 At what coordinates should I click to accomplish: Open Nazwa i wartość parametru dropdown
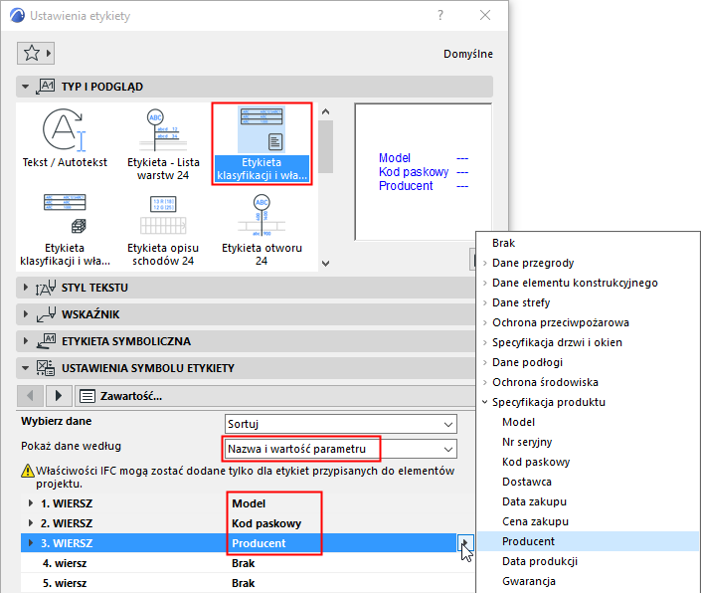point(341,449)
